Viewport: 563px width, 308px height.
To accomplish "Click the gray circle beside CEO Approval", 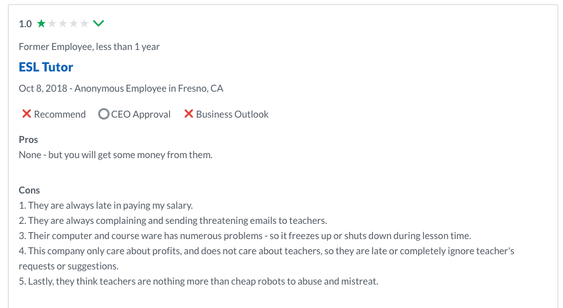I will [x=104, y=114].
